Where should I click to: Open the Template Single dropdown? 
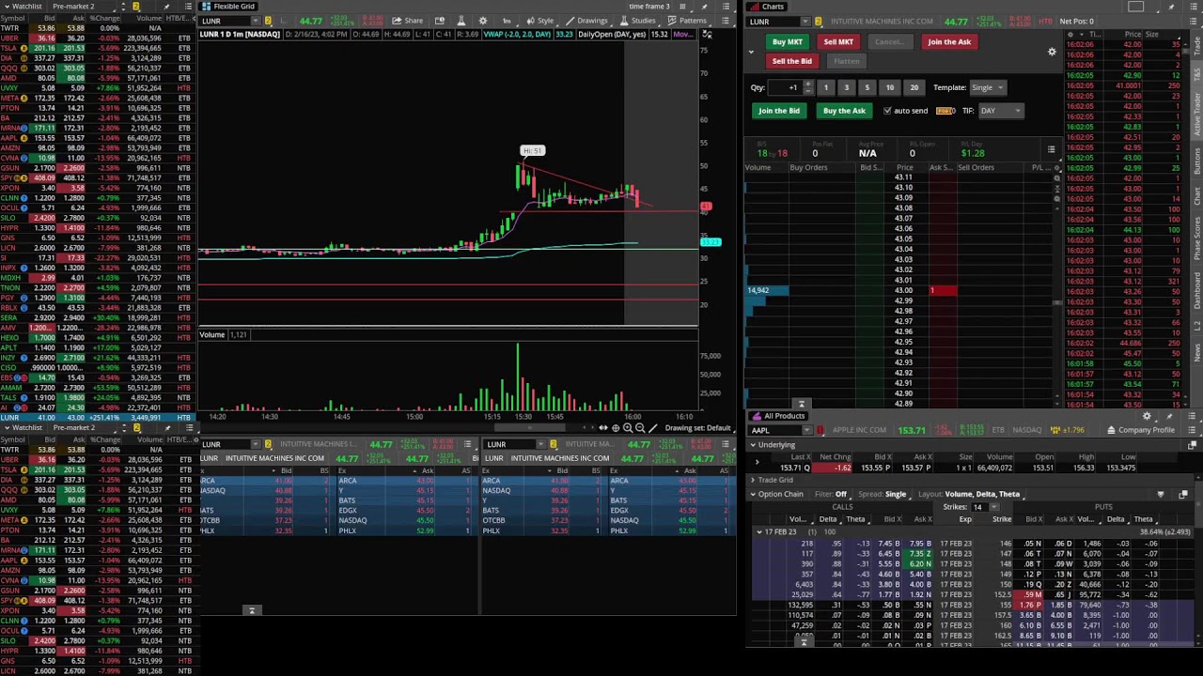click(988, 87)
